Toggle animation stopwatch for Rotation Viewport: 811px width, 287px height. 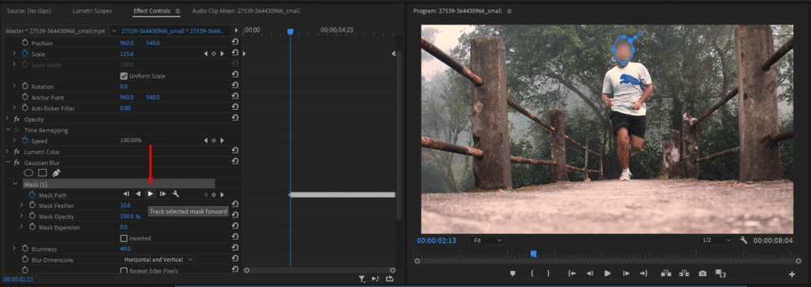click(x=25, y=86)
